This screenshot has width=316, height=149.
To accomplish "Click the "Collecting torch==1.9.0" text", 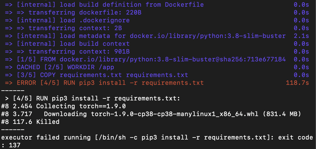I will (81, 106).
